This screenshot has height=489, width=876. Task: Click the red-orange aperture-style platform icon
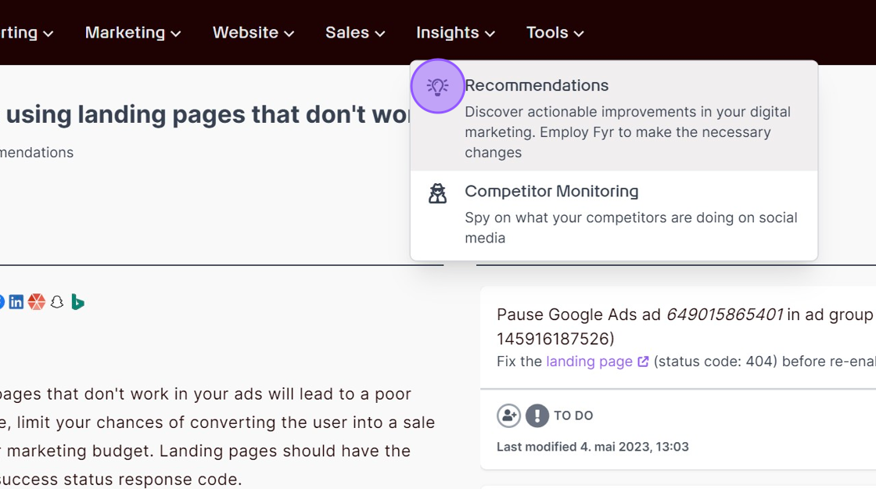pos(36,302)
